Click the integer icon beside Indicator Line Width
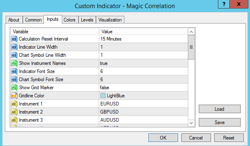 [14, 47]
